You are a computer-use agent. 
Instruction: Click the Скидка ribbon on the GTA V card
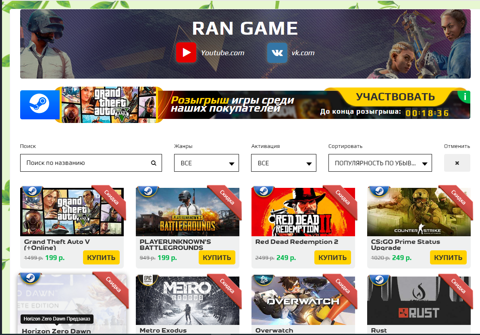point(111,198)
